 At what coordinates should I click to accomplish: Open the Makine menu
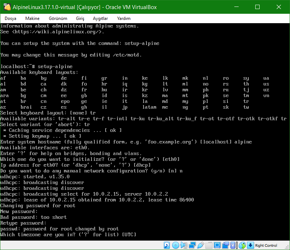(x=33, y=18)
